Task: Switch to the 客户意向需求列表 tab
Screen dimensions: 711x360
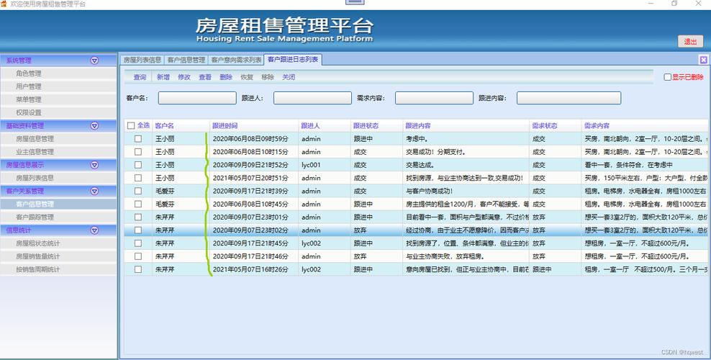Action: [x=236, y=60]
